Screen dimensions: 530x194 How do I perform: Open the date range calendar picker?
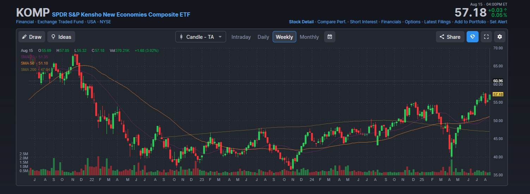pos(330,37)
